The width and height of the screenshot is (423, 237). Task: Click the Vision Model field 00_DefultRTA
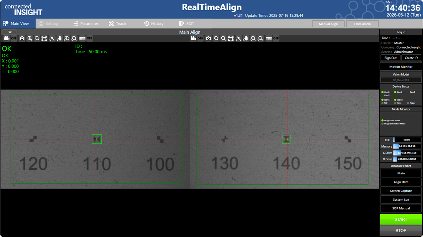click(x=401, y=80)
